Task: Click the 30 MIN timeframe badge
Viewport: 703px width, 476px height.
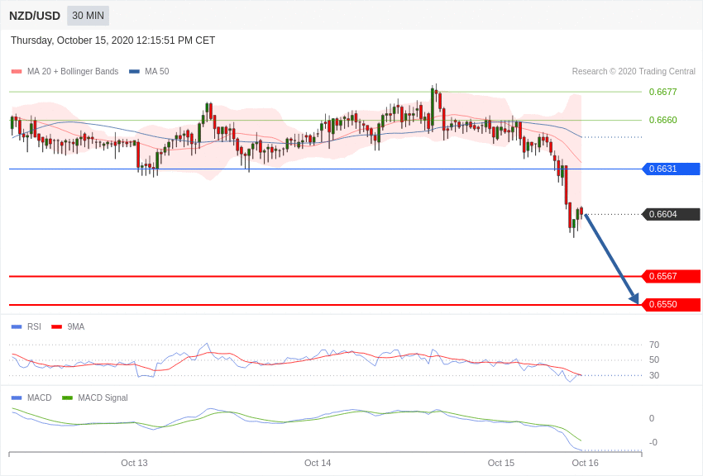Action: [88, 16]
